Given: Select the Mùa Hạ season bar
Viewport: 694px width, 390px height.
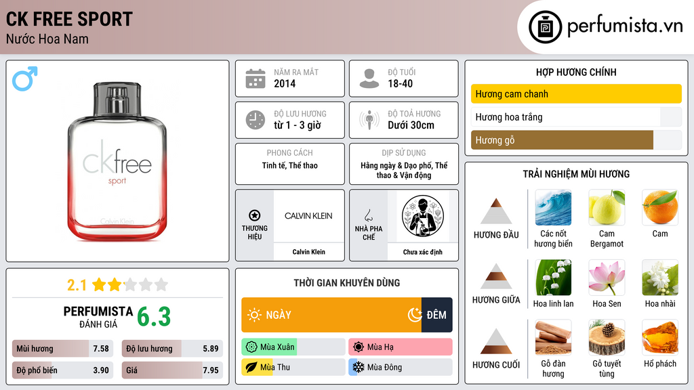Looking at the screenshot, I should tap(401, 347).
